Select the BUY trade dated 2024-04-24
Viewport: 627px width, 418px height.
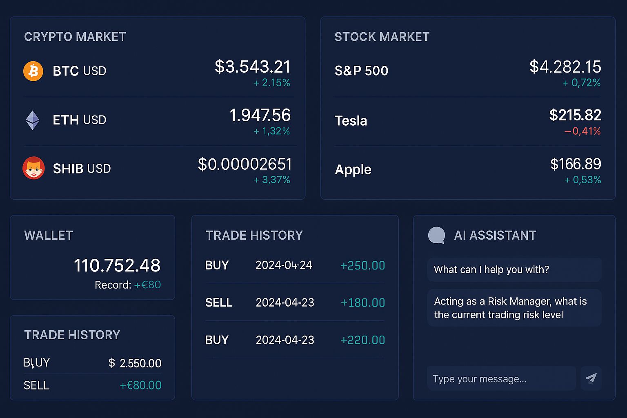(x=295, y=265)
